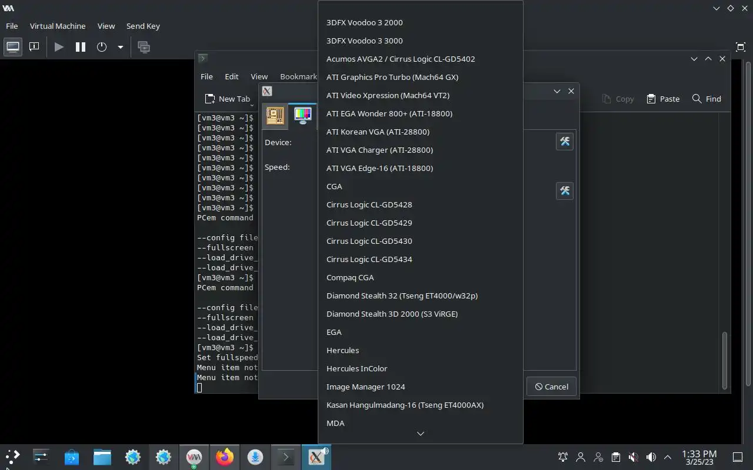
Task: Collapse PCem dialog title bar chevron
Action: point(557,91)
